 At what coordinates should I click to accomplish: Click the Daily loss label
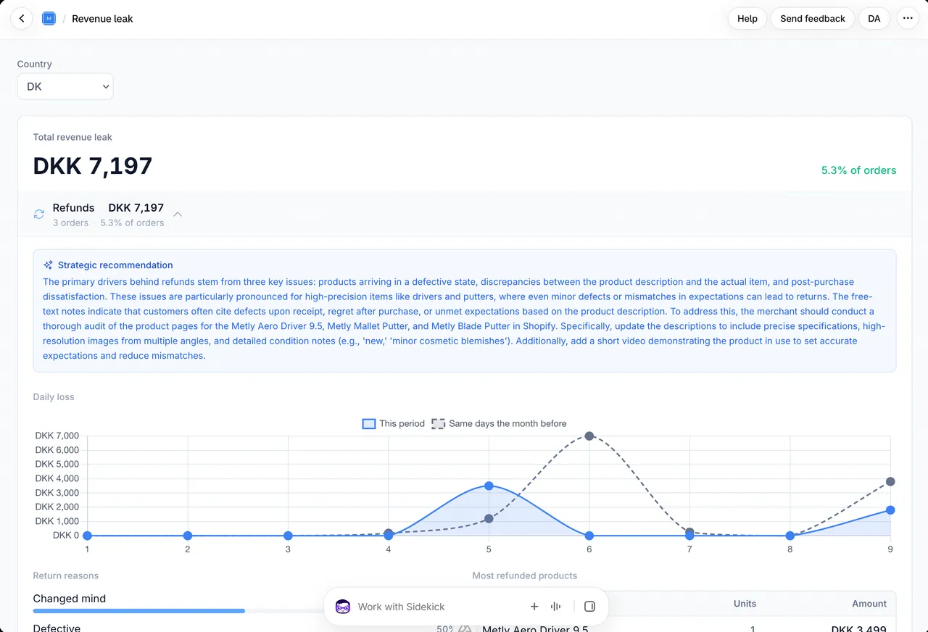click(x=54, y=397)
